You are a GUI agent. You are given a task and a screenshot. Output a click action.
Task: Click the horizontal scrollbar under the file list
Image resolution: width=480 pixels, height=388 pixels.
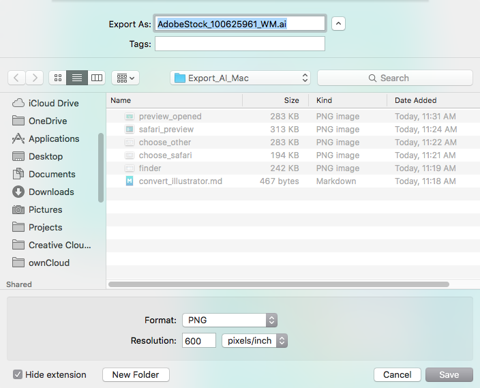(278, 284)
